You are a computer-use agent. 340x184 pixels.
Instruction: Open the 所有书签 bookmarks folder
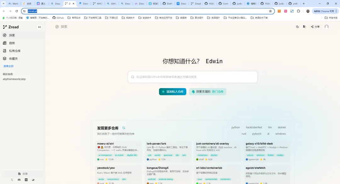331,18
